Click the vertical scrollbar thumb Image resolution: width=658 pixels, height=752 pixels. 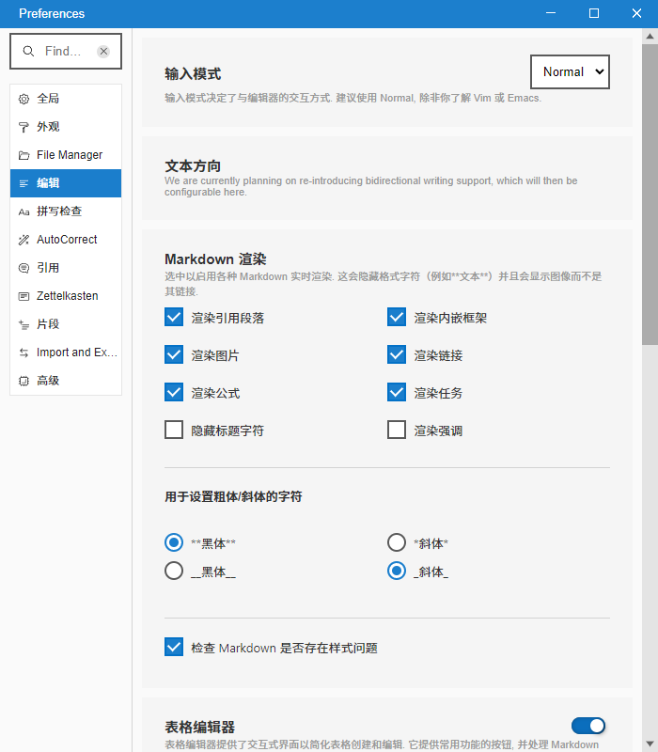(x=650, y=195)
